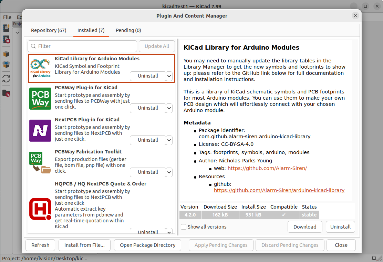Viewport: 383px width, 262px height.
Task: Open the Symbol Editor icon in KiCad sidebar
Action: [6, 39]
